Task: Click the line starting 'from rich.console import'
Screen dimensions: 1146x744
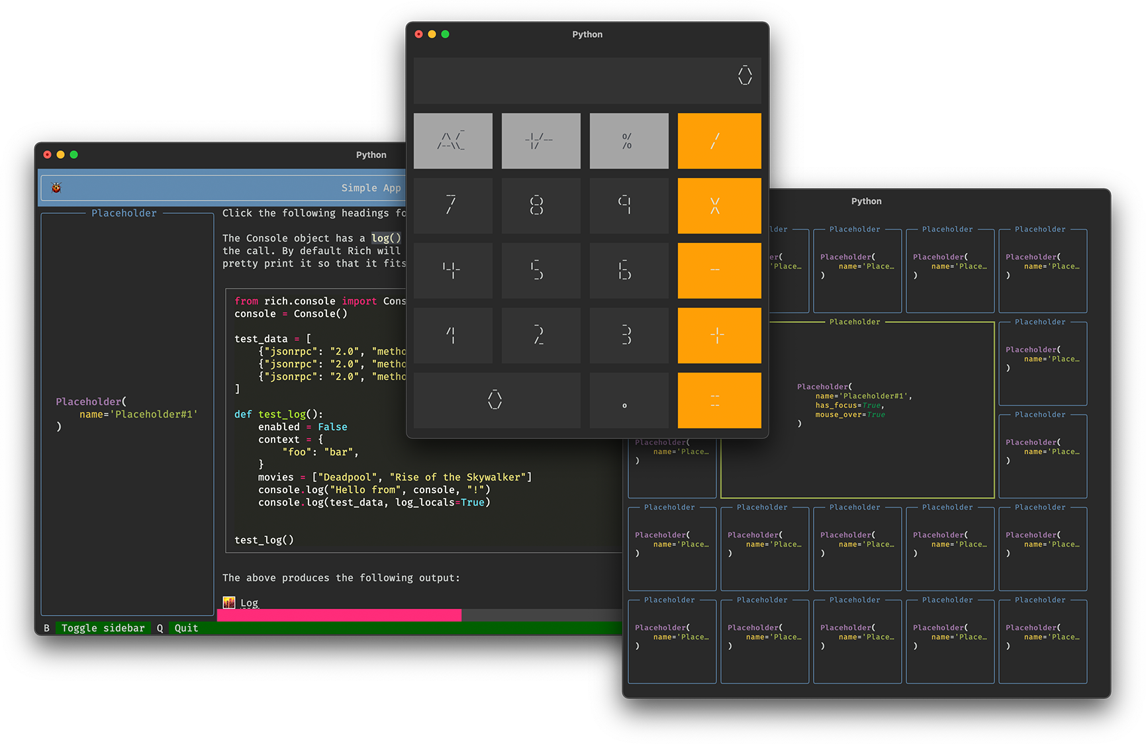Action: (x=320, y=301)
